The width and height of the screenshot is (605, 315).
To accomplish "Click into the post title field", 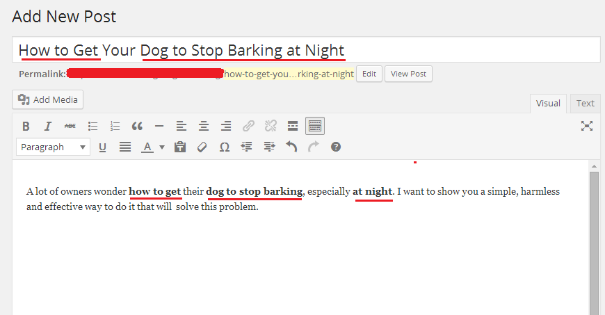I will (x=306, y=50).
